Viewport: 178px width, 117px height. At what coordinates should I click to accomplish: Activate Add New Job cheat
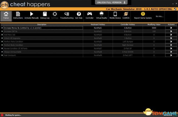tap(171, 35)
